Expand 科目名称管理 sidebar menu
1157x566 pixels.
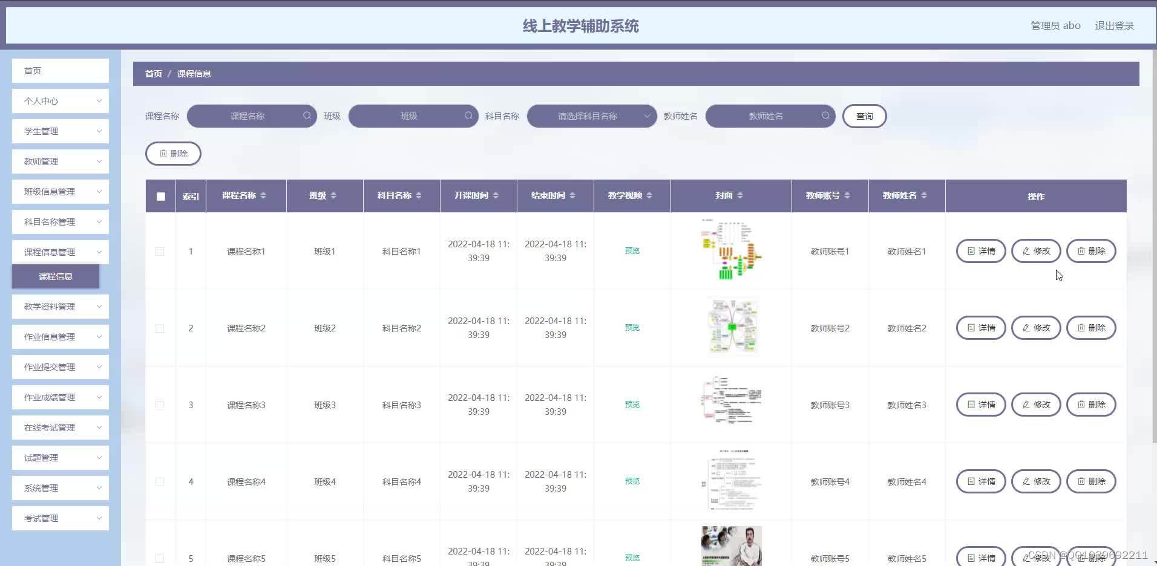[61, 222]
